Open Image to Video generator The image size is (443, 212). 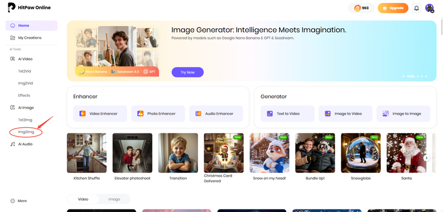point(345,114)
